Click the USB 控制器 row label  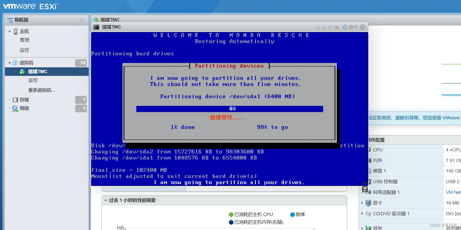tap(385, 182)
